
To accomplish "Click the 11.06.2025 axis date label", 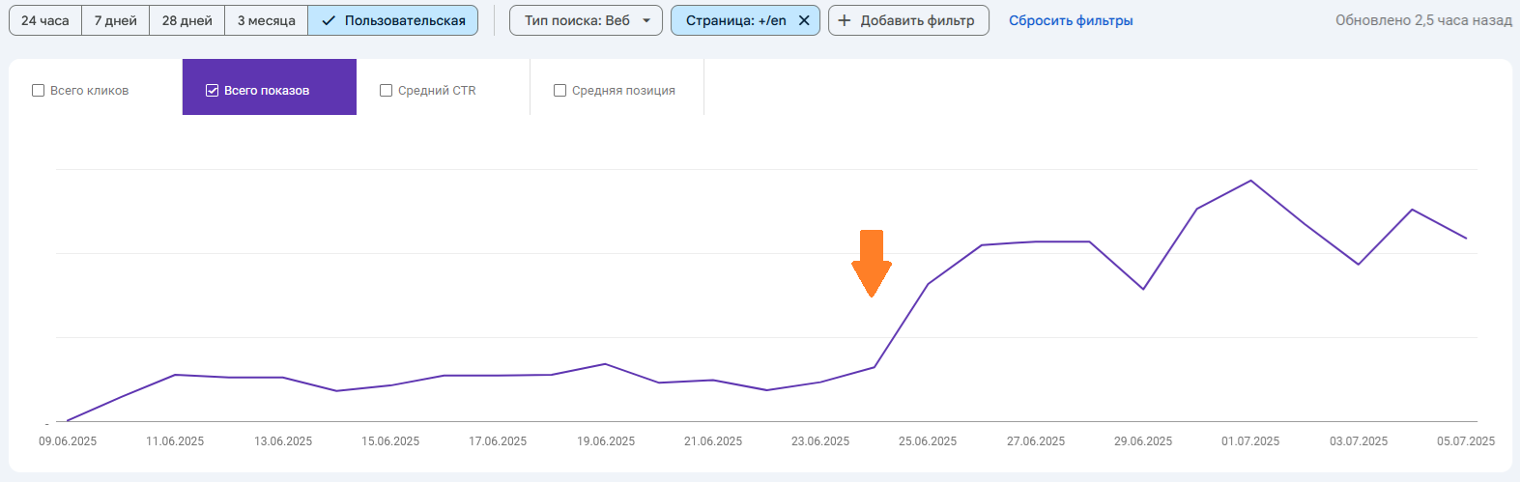I will coord(175,441).
